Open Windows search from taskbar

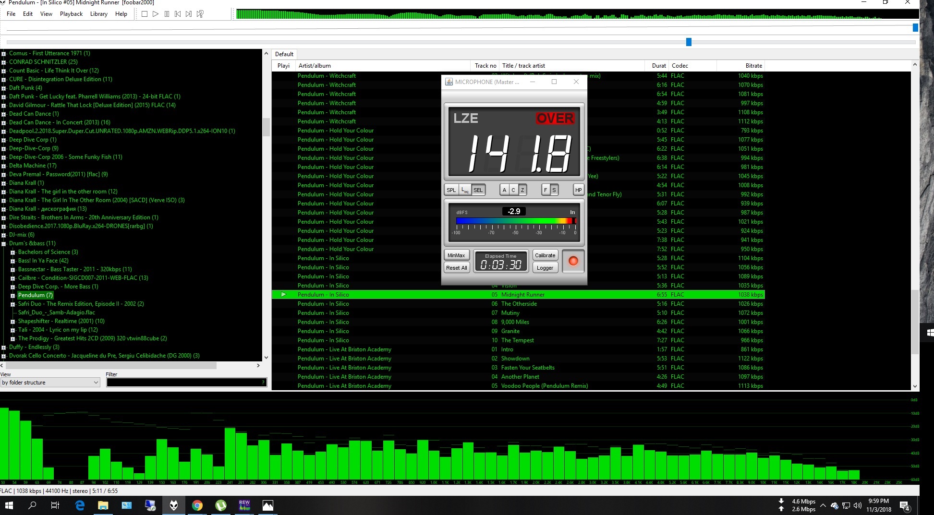32,505
